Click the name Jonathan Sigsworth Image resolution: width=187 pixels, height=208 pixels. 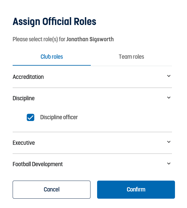coord(90,39)
